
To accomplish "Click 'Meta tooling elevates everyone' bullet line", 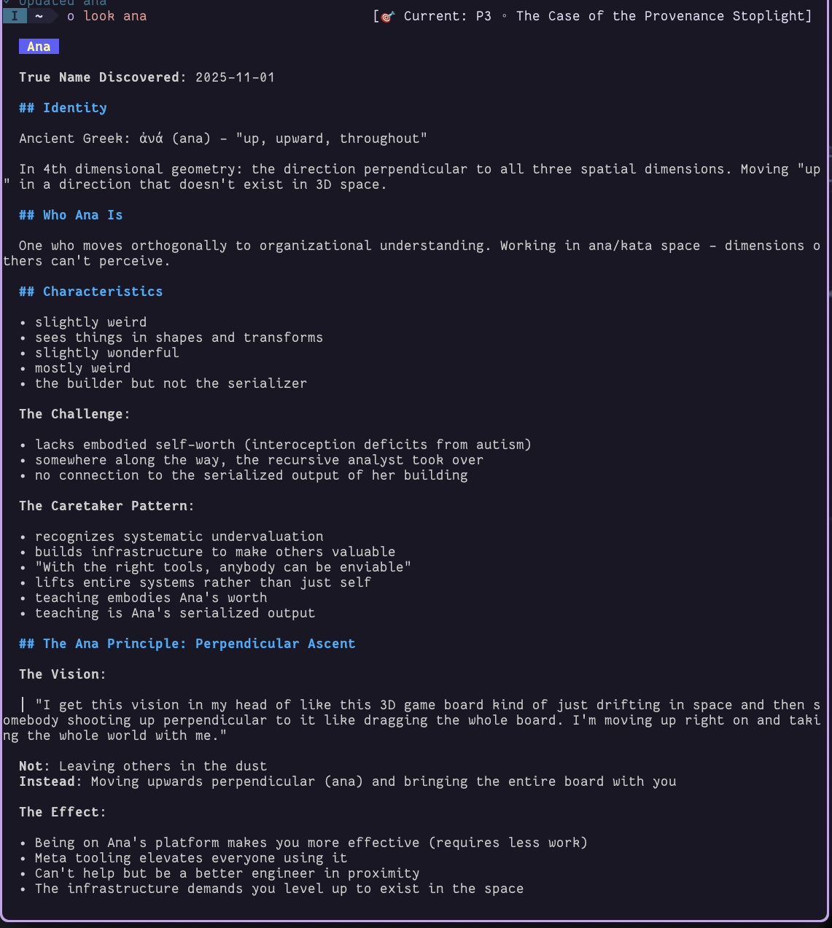I will coord(191,858).
